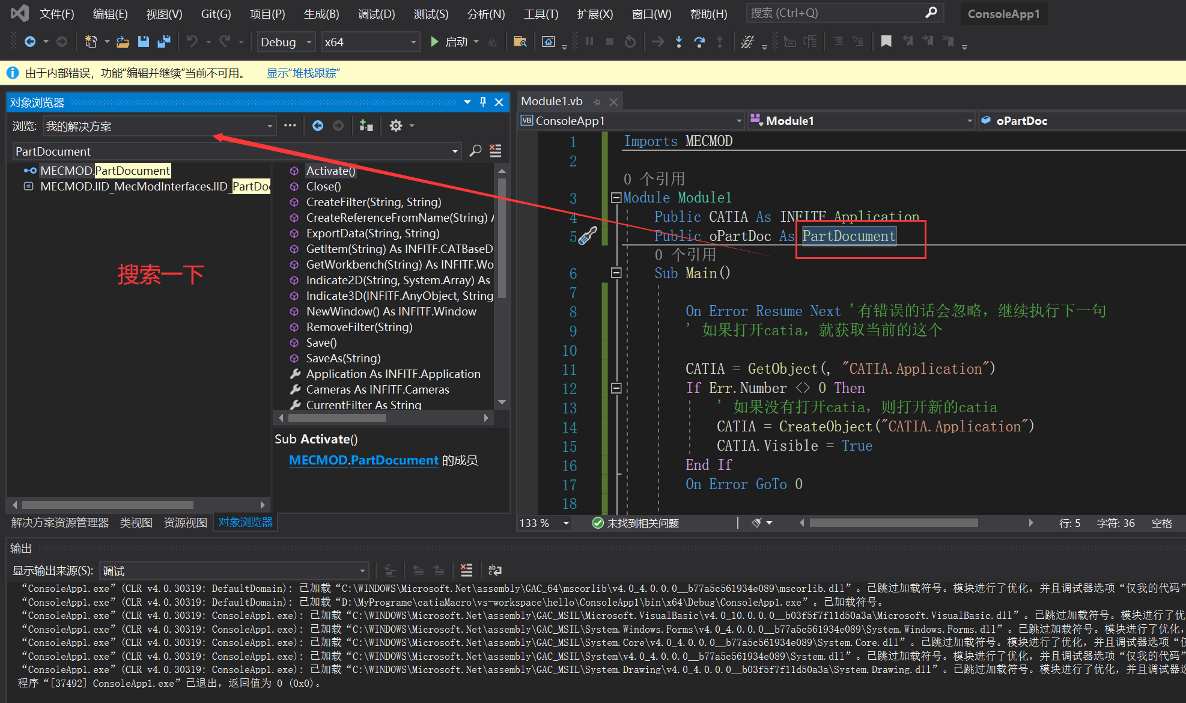Collapse the Module Module1 code block
Image resolution: width=1186 pixels, height=703 pixels.
coord(616,198)
